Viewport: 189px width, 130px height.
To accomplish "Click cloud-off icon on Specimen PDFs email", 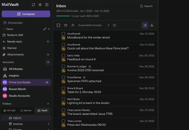I will click(x=63, y=82).
